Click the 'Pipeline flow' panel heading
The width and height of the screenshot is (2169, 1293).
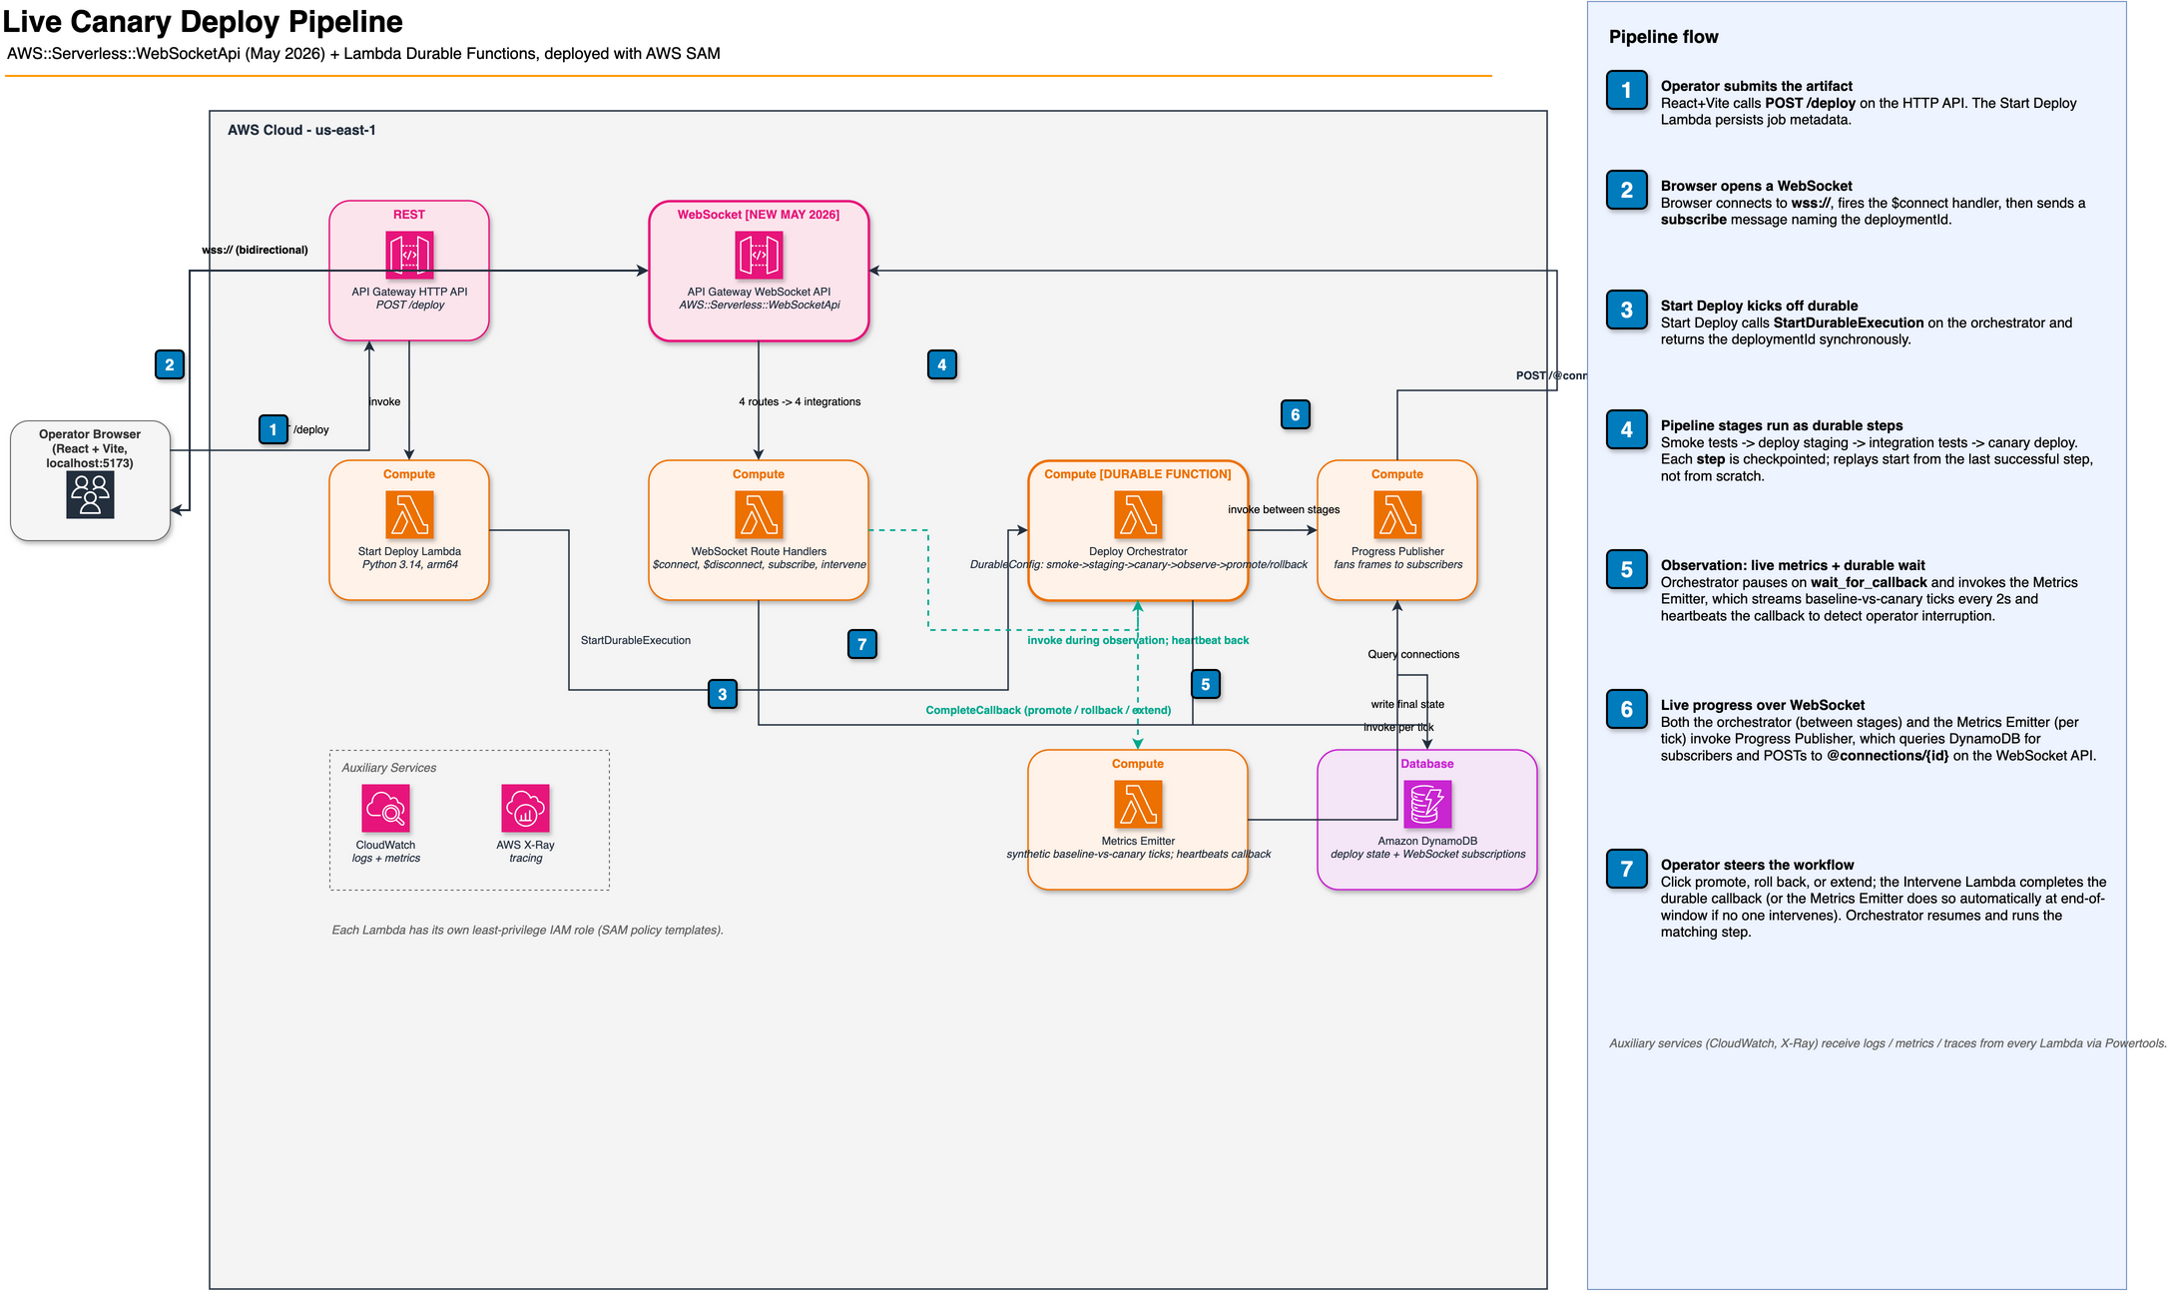click(x=1664, y=37)
